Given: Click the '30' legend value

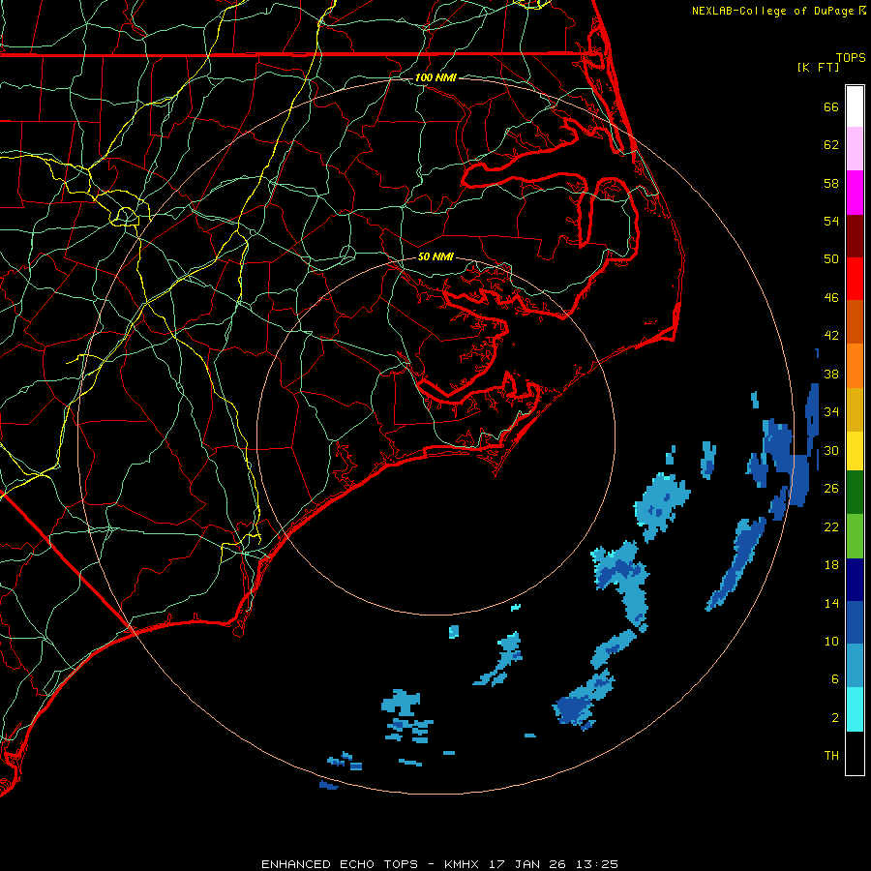Looking at the screenshot, I should (x=831, y=450).
